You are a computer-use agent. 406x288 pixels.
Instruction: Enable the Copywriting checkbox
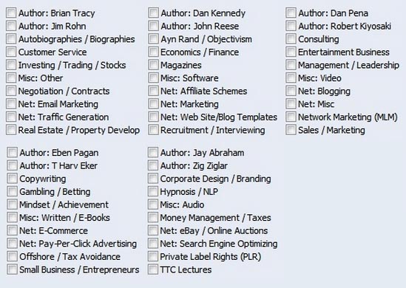[12, 178]
